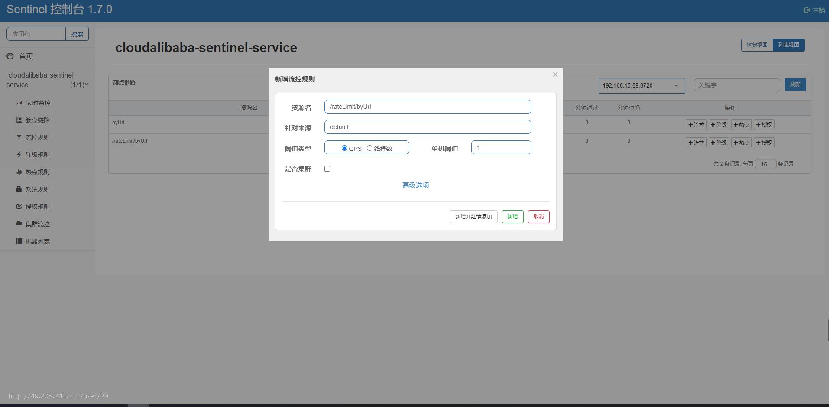The height and width of the screenshot is (407, 829).
Task: Click the /rateLimit/byUrl resource name cell
Action: click(x=130, y=141)
